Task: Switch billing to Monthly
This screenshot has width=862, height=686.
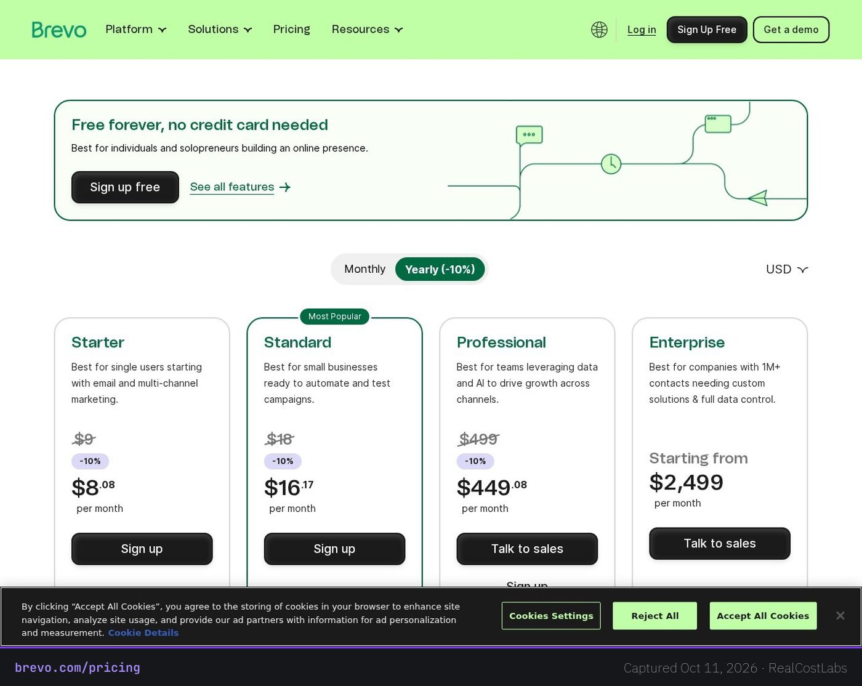Action: [365, 269]
